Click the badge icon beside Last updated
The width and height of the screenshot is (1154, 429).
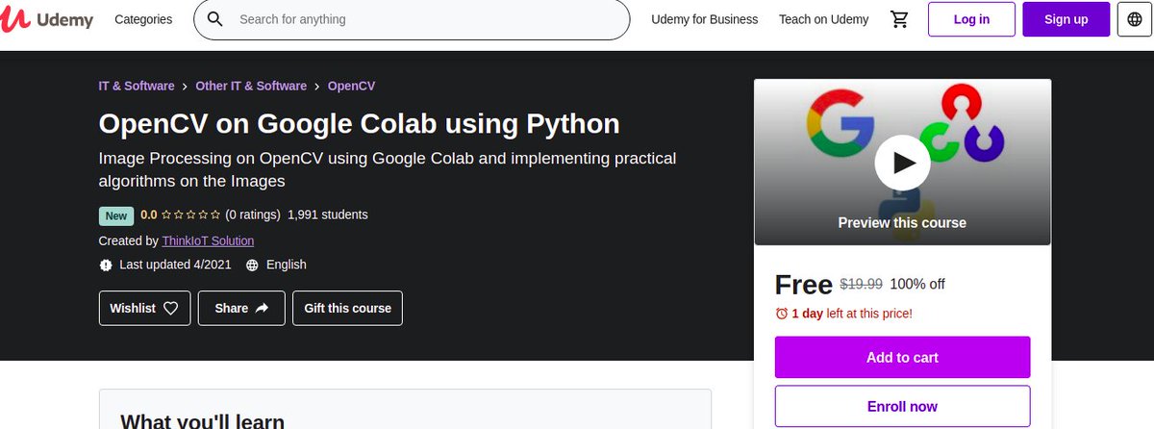(x=106, y=265)
